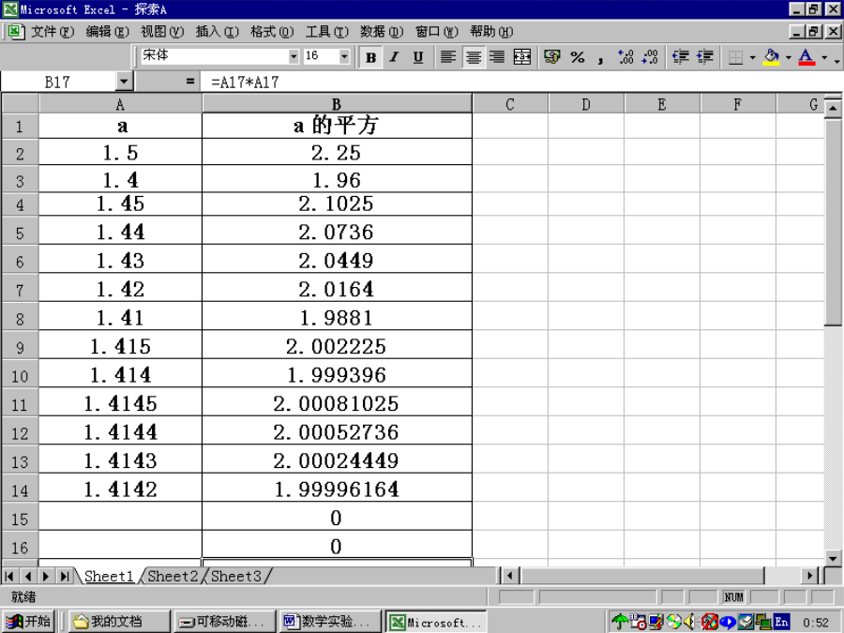The height and width of the screenshot is (633, 844).
Task: Open 插入 menu
Action: pyautogui.click(x=217, y=32)
